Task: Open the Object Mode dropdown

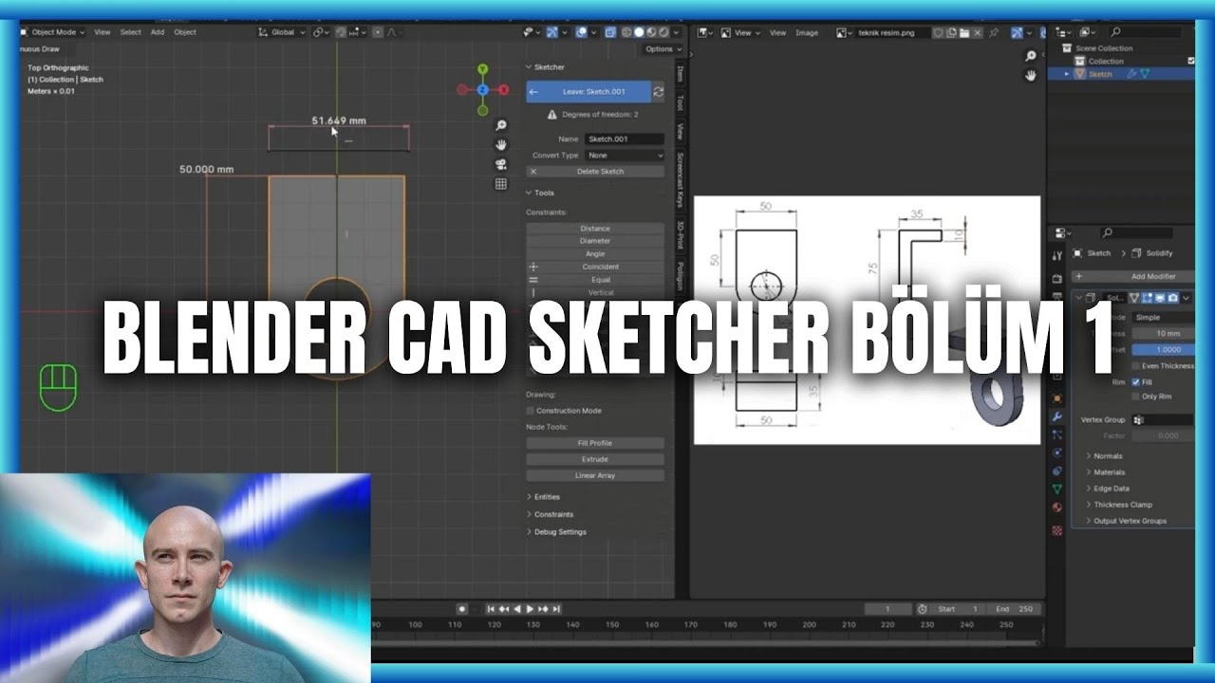Action: (x=53, y=32)
